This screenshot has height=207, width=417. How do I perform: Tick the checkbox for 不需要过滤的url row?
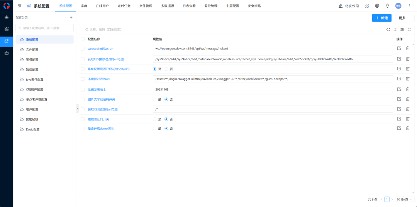click(83, 79)
